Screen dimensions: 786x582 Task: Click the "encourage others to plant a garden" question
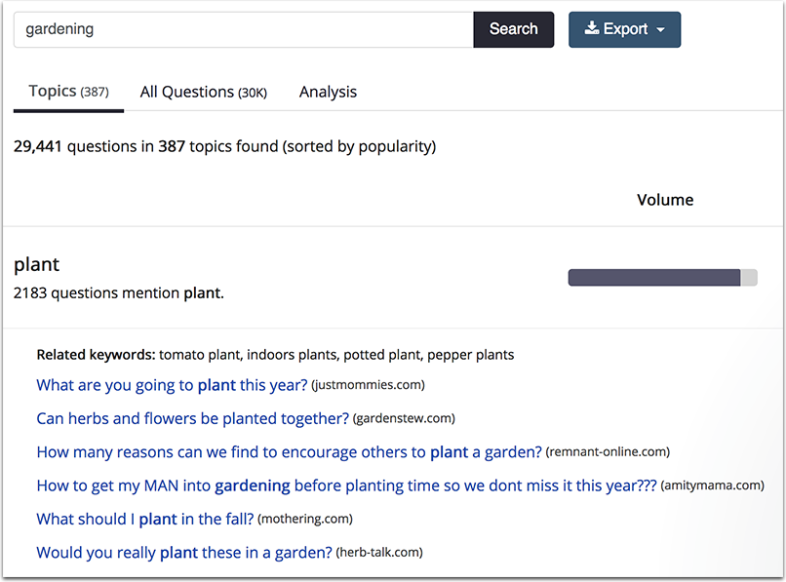(x=289, y=452)
